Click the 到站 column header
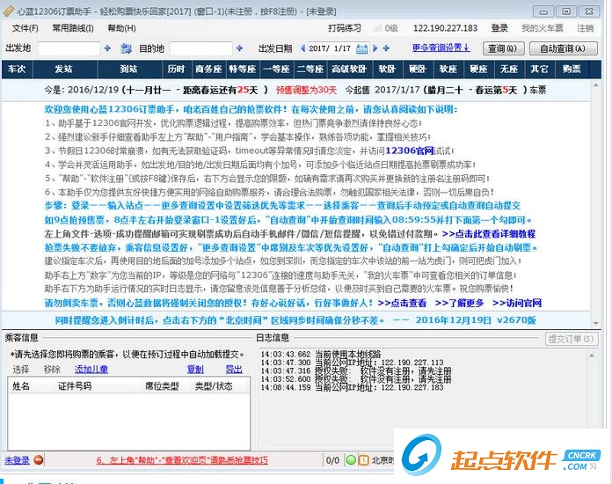This screenshot has height=484, width=612. coord(129,70)
